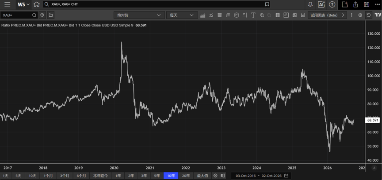Viewport: 382px width, 180px height.
Task: Open the data table grid icon
Action: (278, 15)
